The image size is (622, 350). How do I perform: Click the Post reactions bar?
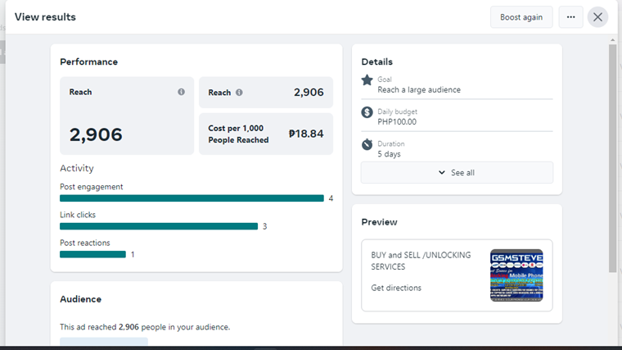(x=92, y=254)
